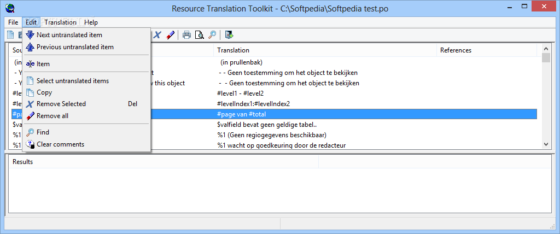Click the Clear comments menu icon
This screenshot has width=560, height=234.
click(31, 144)
